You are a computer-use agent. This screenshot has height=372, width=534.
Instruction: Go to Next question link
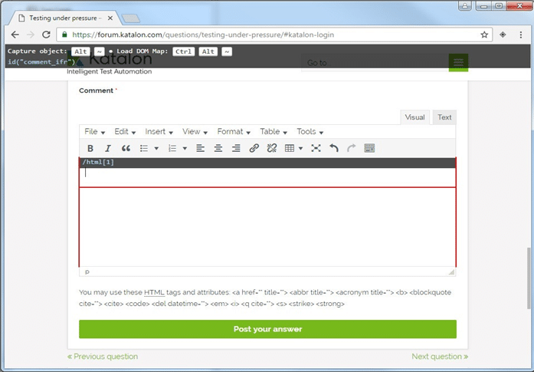[440, 357]
